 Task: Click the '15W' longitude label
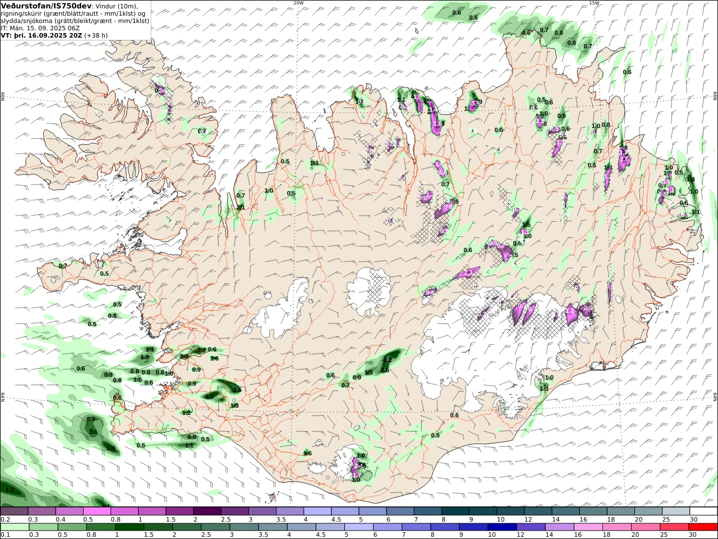[594, 3]
